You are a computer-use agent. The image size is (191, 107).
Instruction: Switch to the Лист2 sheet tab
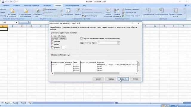16,103
